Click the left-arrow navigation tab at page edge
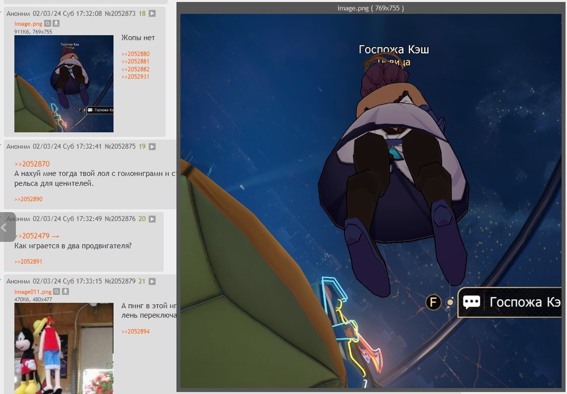The image size is (567, 394). click(x=7, y=227)
